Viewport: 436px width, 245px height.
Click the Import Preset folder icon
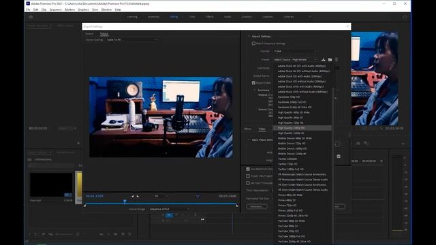(x=330, y=59)
